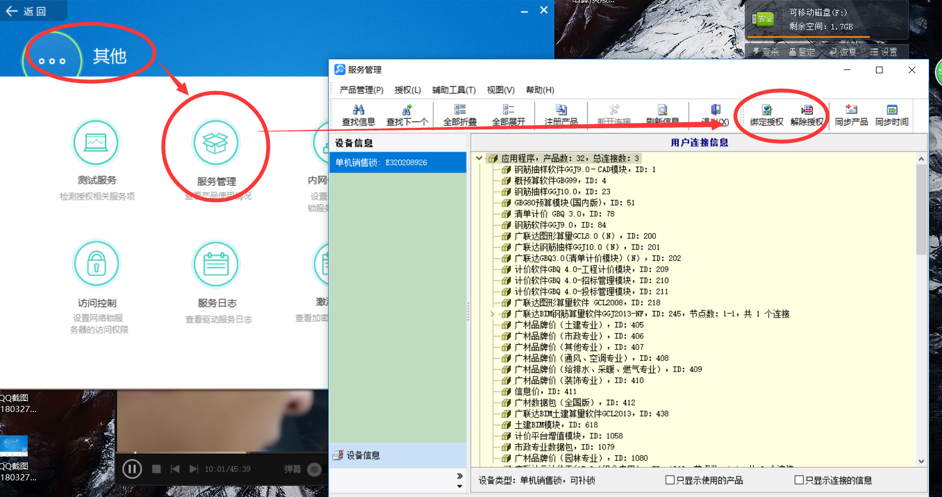Click the tree scrollbar's up arrow
The height and width of the screenshot is (497, 942).
[921, 159]
